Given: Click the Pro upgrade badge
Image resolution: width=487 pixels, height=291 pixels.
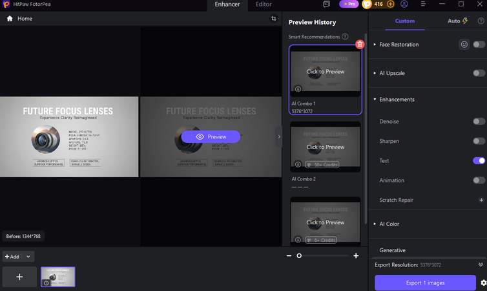Looking at the screenshot, I should click(349, 4).
